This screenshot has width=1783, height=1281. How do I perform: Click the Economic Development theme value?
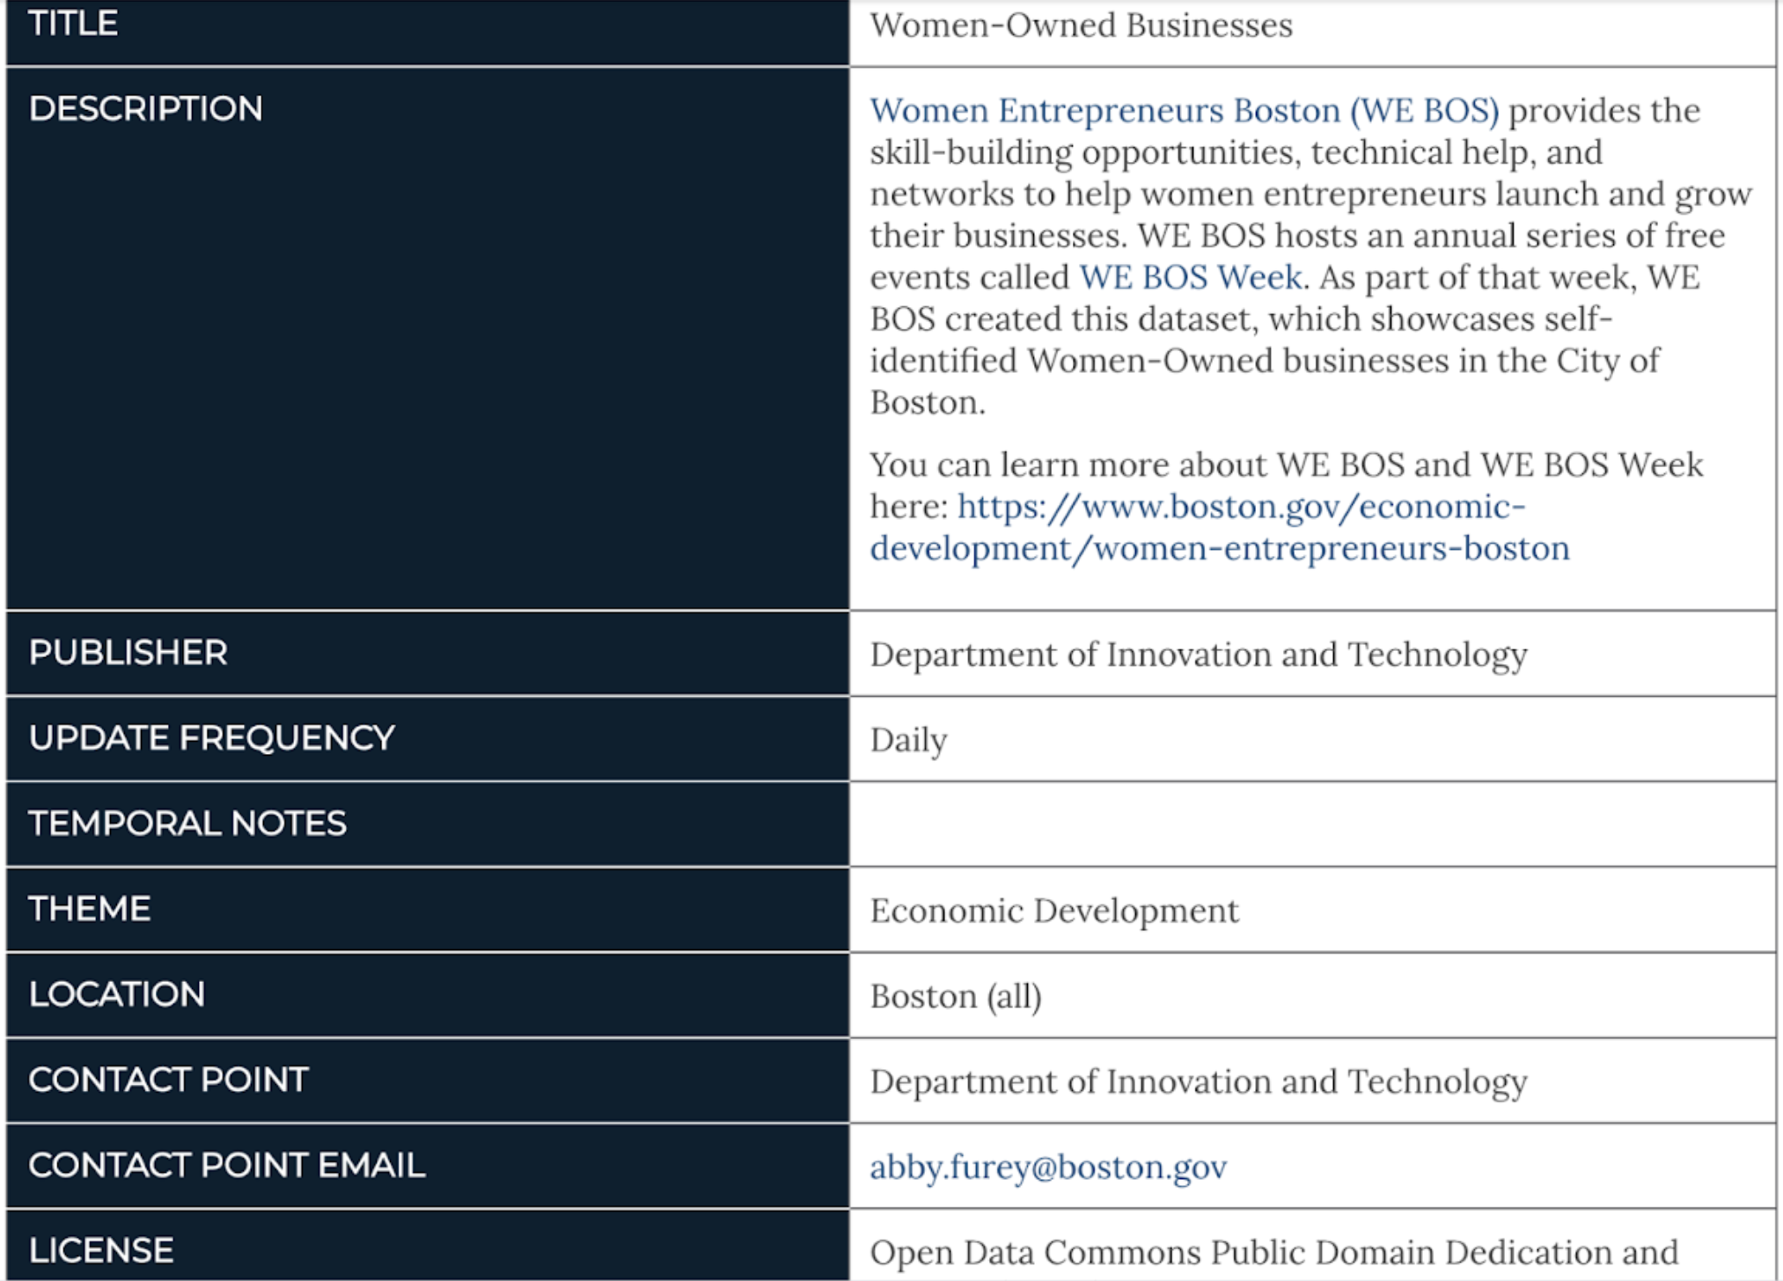click(1053, 911)
